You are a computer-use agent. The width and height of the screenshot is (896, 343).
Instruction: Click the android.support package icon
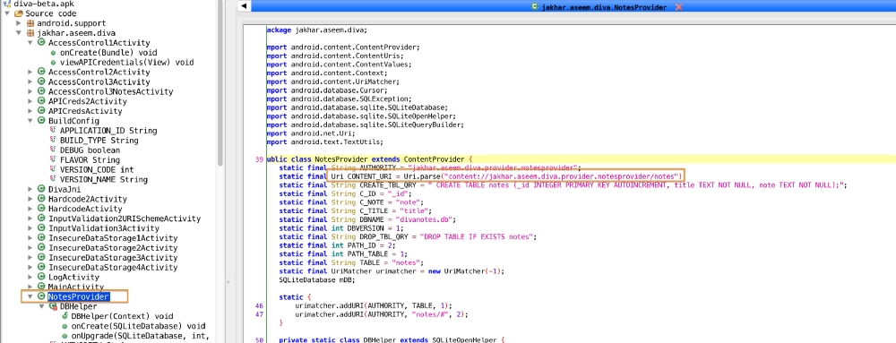tap(30, 23)
